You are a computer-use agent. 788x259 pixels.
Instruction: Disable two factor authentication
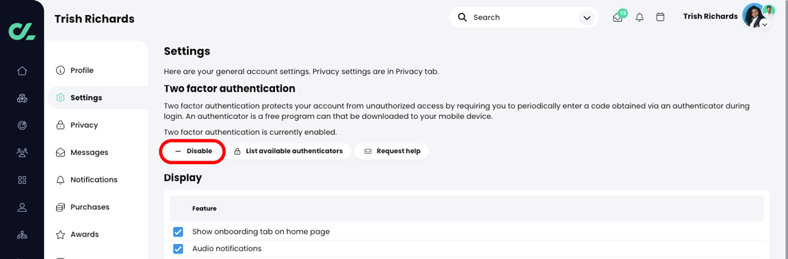click(x=192, y=151)
